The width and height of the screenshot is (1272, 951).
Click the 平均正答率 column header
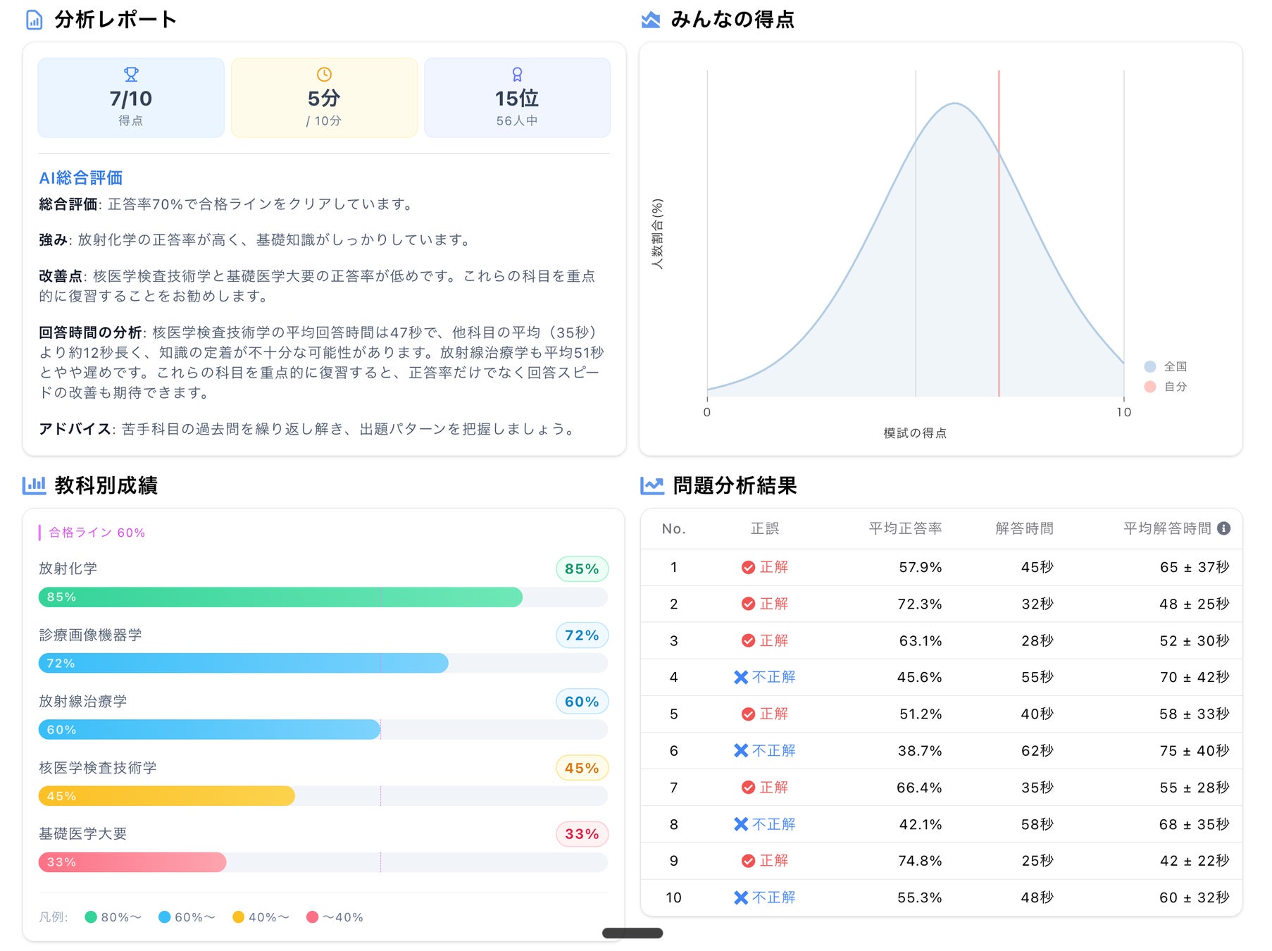[x=905, y=528]
